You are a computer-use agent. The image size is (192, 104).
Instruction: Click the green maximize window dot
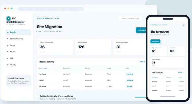[12, 8]
